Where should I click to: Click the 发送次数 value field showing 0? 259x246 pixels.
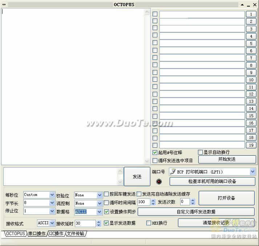point(185,202)
